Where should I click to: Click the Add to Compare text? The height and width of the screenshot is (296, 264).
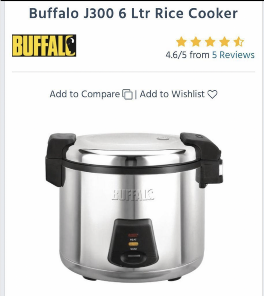[84, 94]
